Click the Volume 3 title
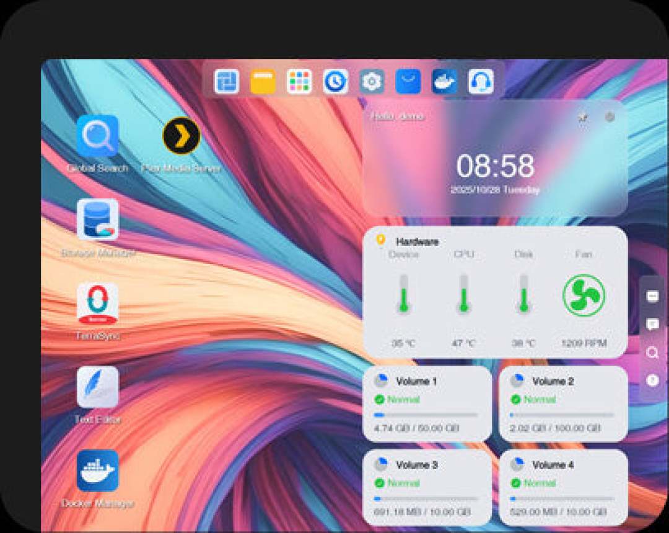 417,465
